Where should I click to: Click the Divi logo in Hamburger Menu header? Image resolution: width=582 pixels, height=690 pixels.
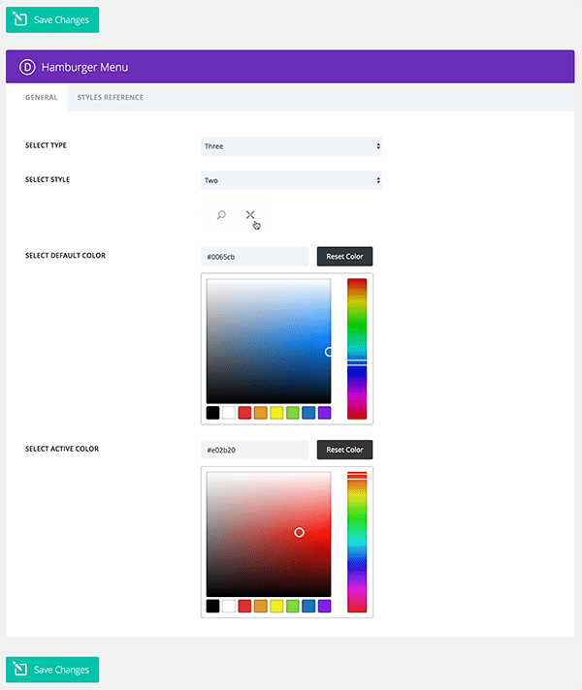(27, 67)
